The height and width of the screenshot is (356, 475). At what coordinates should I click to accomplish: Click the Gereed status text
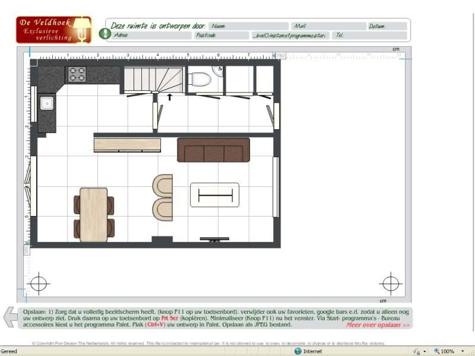pos(9,351)
